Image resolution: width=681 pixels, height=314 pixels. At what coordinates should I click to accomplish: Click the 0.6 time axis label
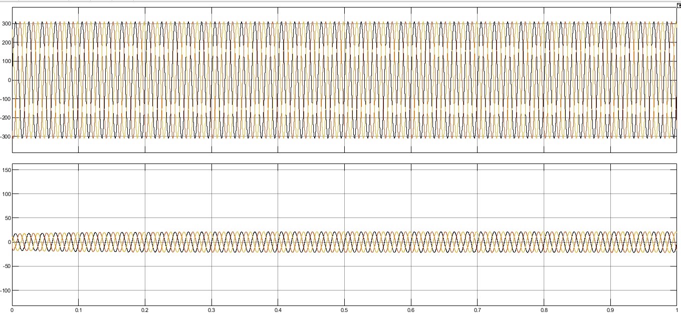(411, 310)
